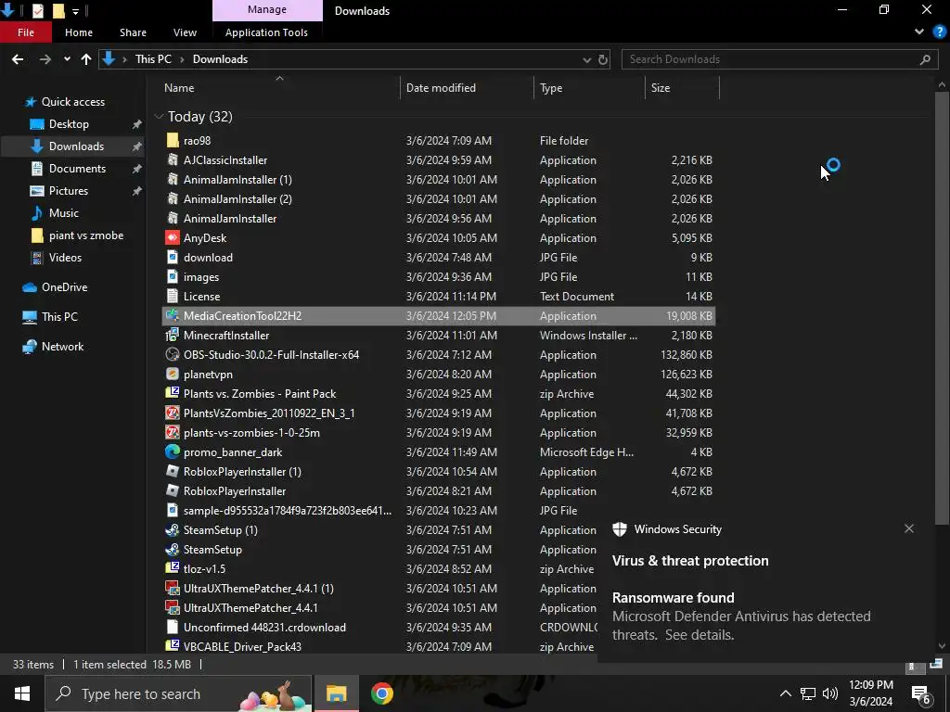
Task: Sort by Type column header
Action: tap(551, 88)
